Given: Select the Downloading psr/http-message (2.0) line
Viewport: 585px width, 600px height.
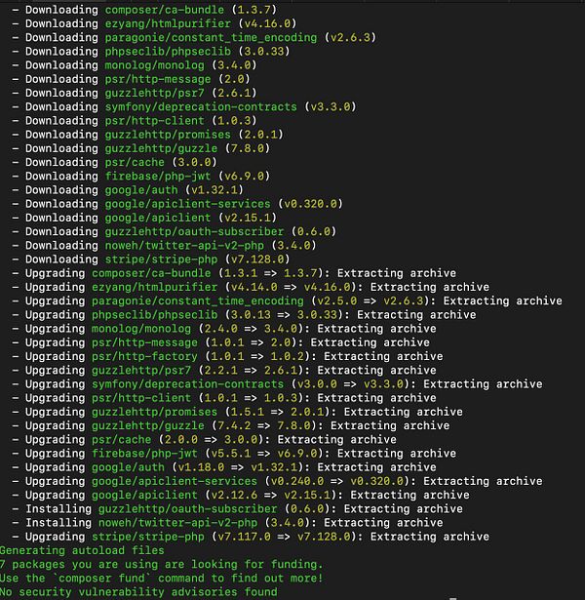Looking at the screenshot, I should coord(131,79).
